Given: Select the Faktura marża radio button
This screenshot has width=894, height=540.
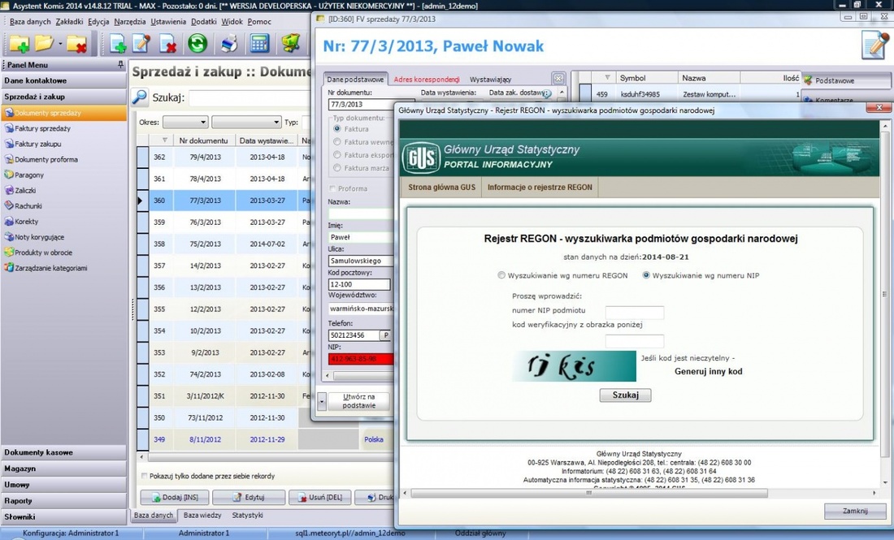Looking at the screenshot, I should coord(337,168).
